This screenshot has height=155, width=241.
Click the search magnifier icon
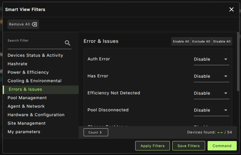click(x=68, y=43)
